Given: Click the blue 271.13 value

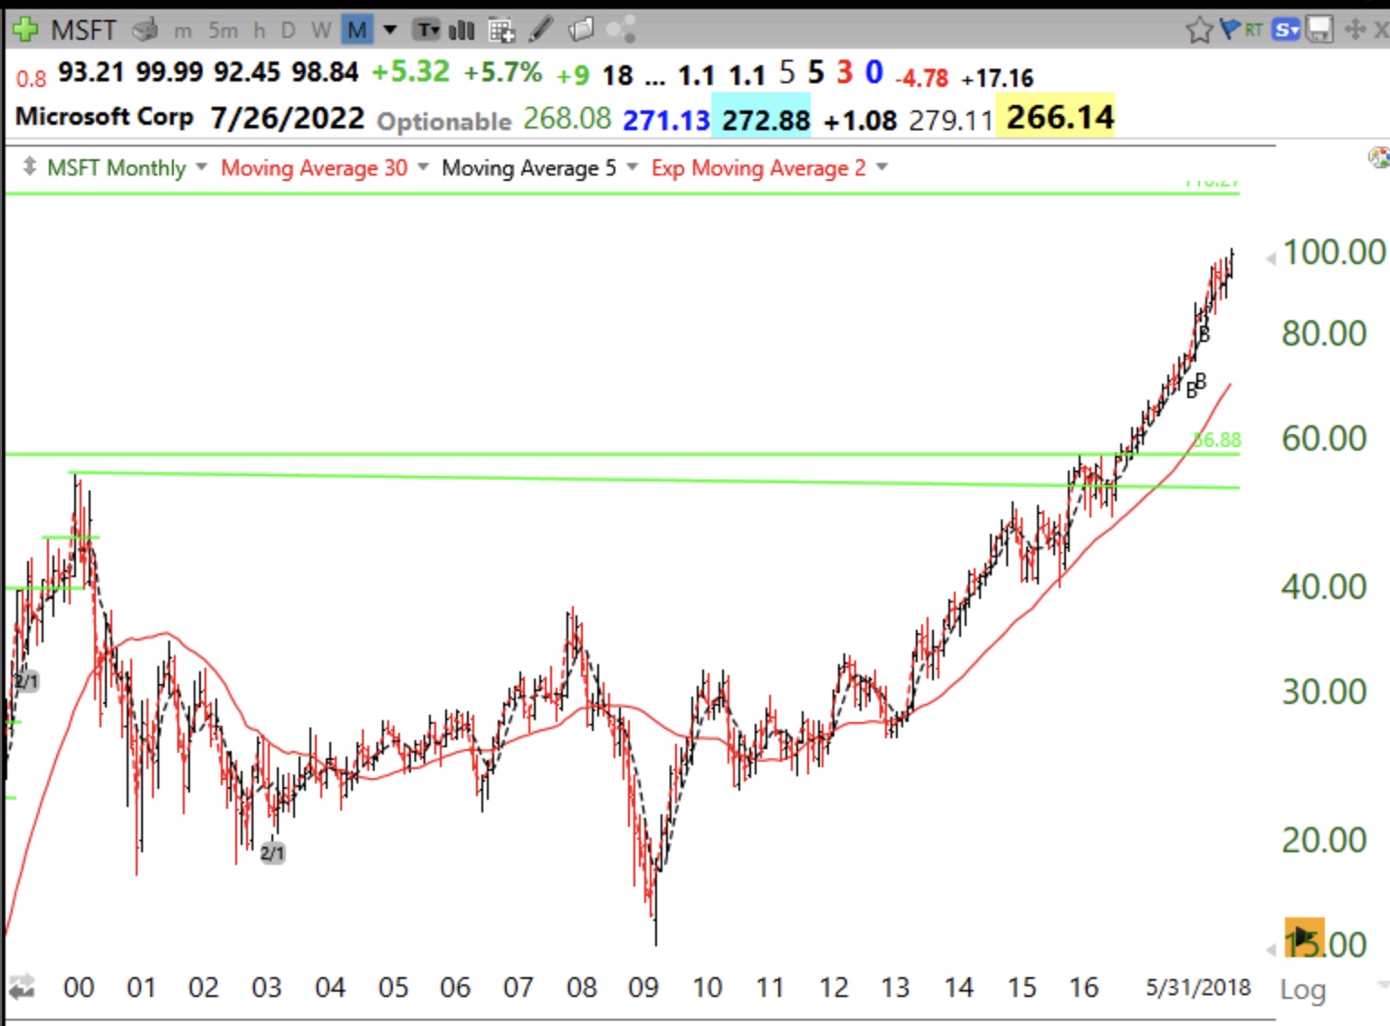Looking at the screenshot, I should tap(666, 119).
